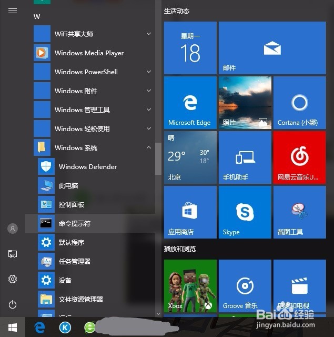Open the hamburger menu at top left
This screenshot has height=337, width=334.
(13, 11)
